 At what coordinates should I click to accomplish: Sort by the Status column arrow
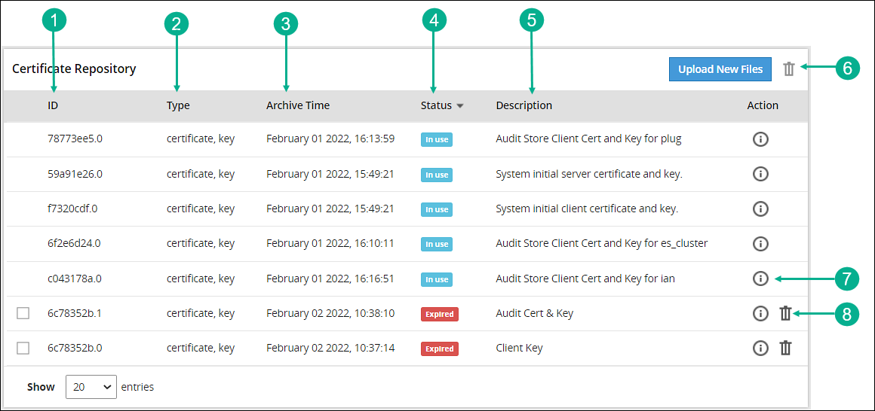[459, 106]
